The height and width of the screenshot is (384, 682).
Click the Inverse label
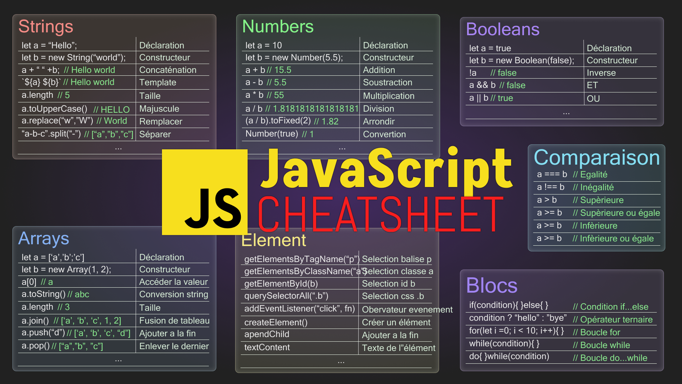pyautogui.click(x=601, y=73)
